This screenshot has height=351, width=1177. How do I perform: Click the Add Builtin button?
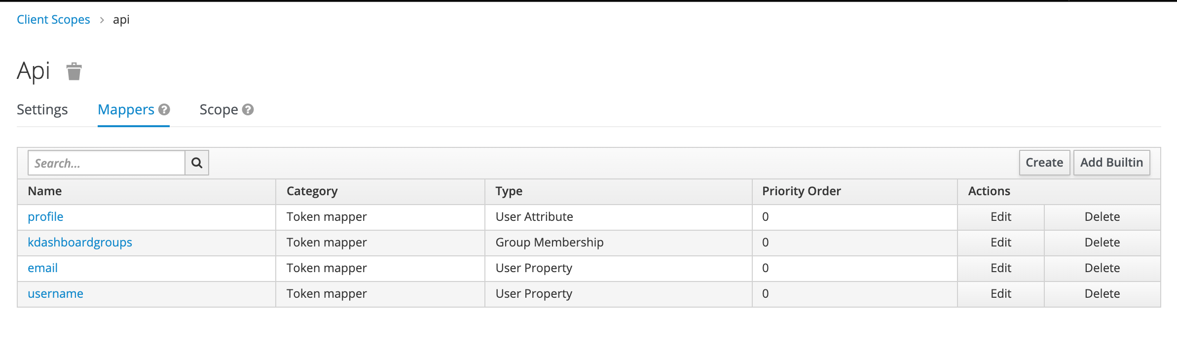(1111, 162)
